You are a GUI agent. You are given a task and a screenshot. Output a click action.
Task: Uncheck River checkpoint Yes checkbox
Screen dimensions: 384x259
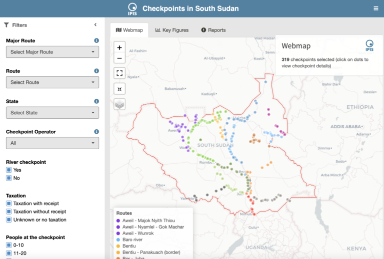coord(8,170)
